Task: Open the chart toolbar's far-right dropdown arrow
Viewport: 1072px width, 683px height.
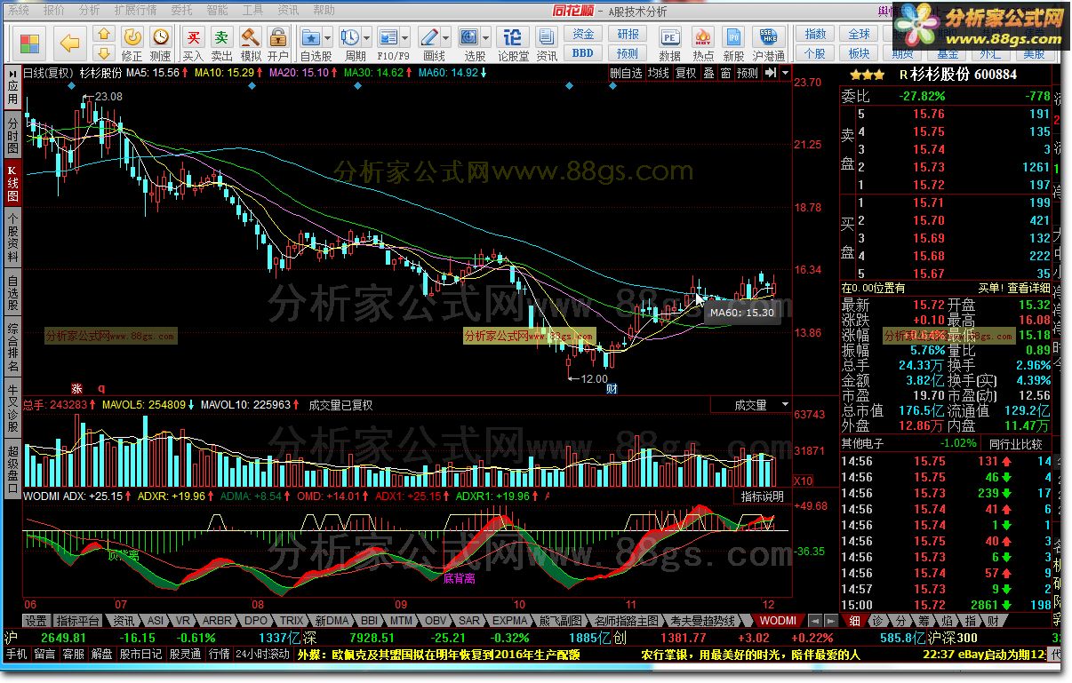Action: 785,73
